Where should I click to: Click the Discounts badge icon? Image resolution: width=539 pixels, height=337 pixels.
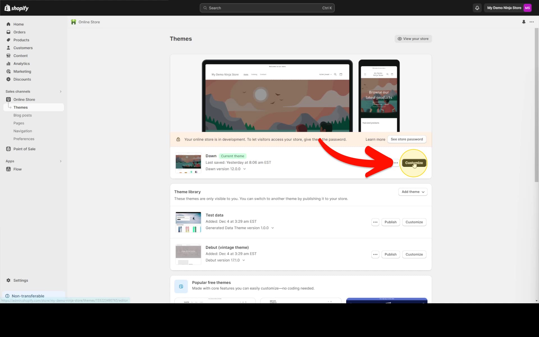(x=8, y=79)
